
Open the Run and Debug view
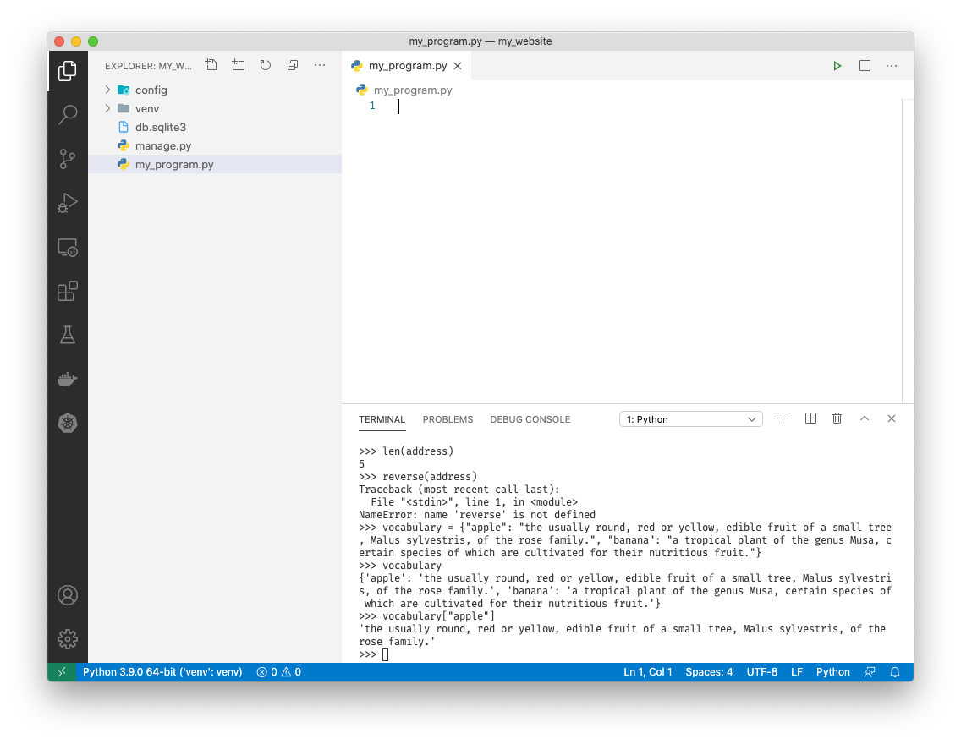tap(68, 203)
